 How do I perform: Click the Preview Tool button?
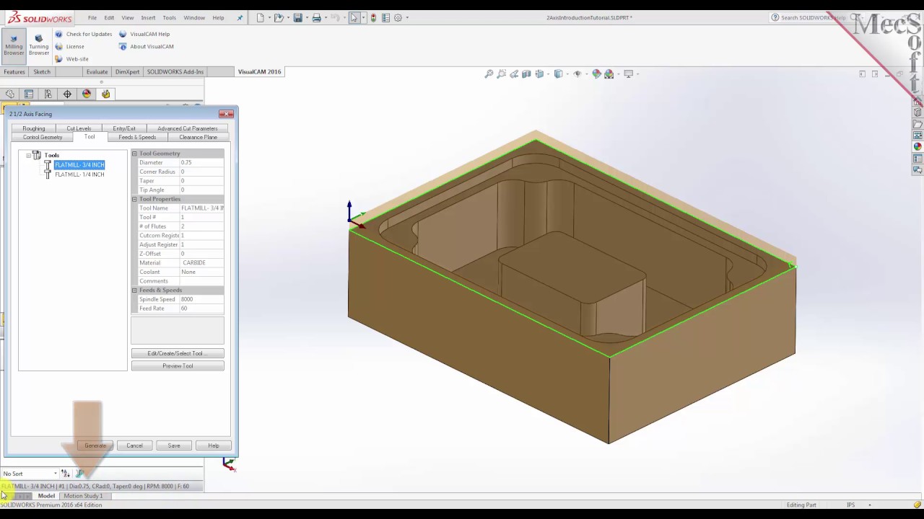click(178, 366)
